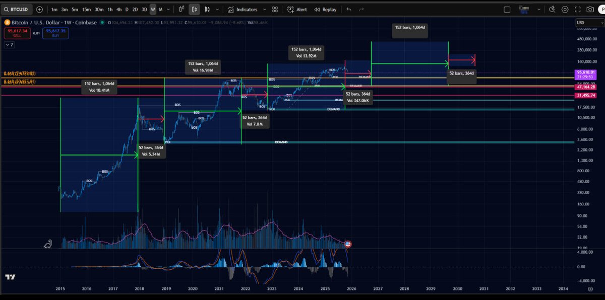The width and height of the screenshot is (605, 300).
Task: Create an Alert
Action: pos(297,10)
